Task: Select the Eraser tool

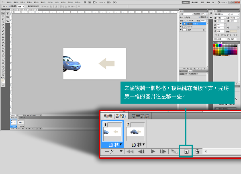Action: tap(3, 42)
